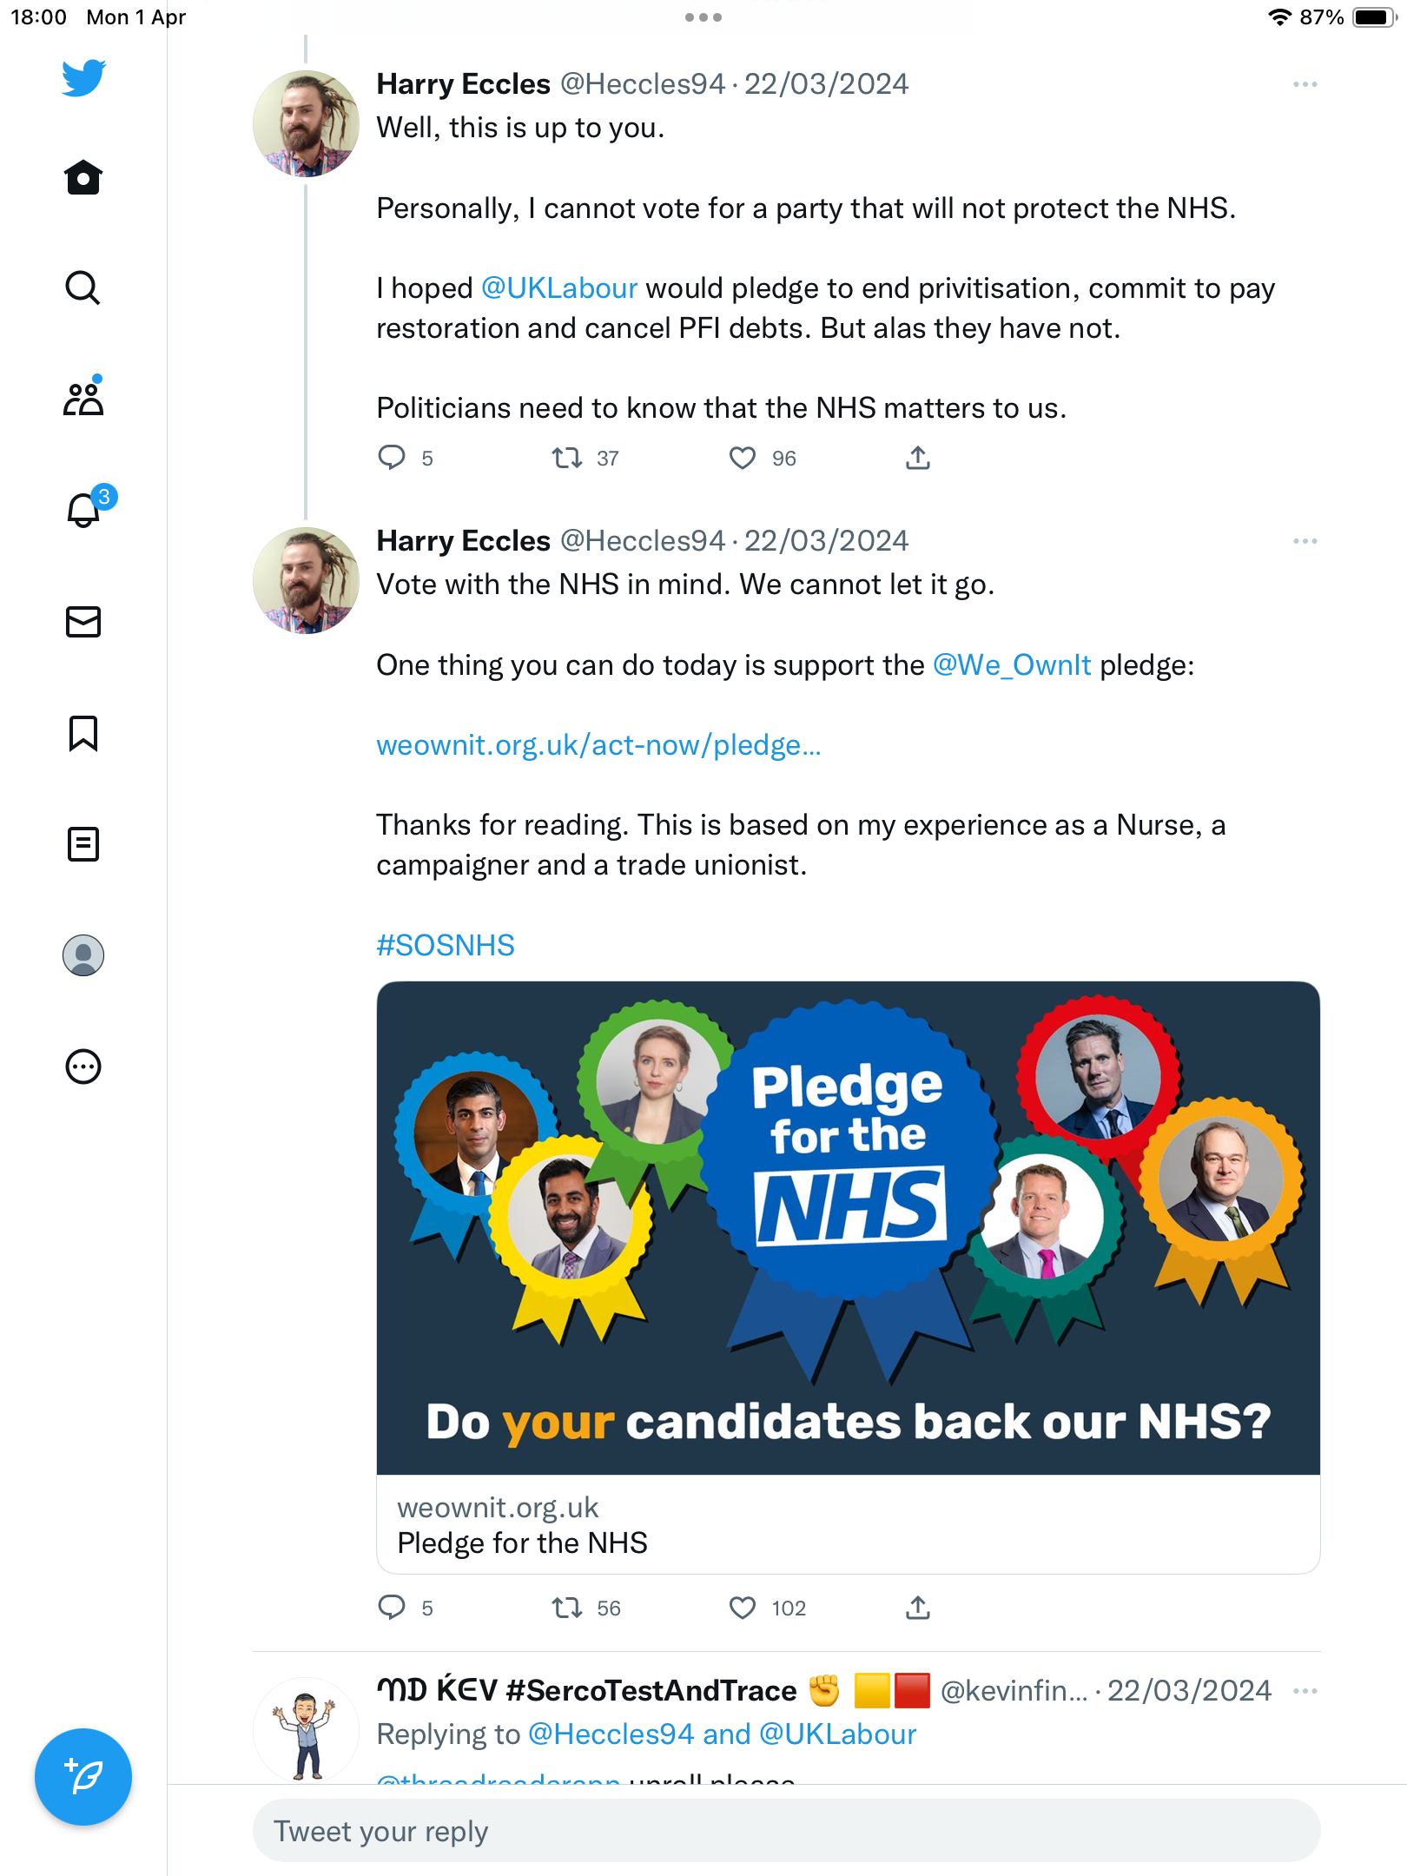Open Profile icon in sidebar
Viewport: 1407px width, 1876px height.
tap(83, 955)
